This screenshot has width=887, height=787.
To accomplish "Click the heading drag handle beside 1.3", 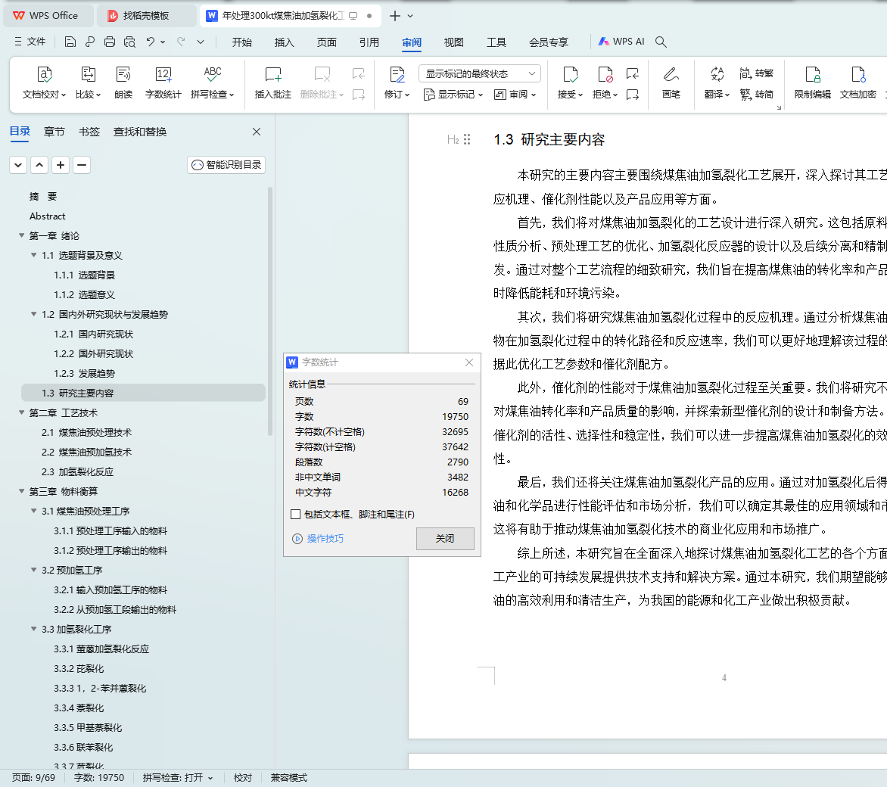I will 467,139.
